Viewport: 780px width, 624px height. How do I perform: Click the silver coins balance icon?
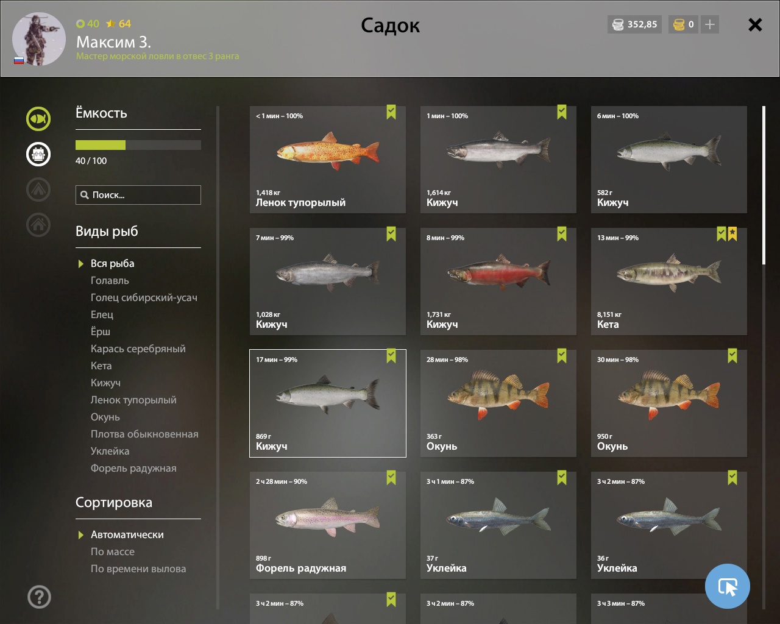click(618, 24)
